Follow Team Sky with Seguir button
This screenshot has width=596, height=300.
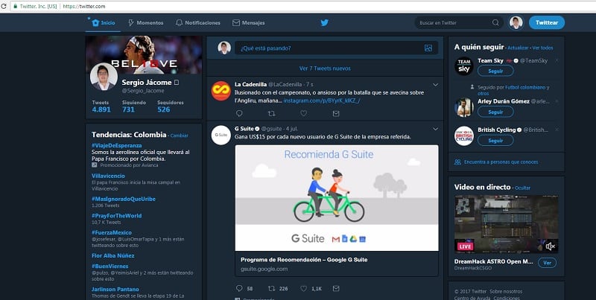495,71
